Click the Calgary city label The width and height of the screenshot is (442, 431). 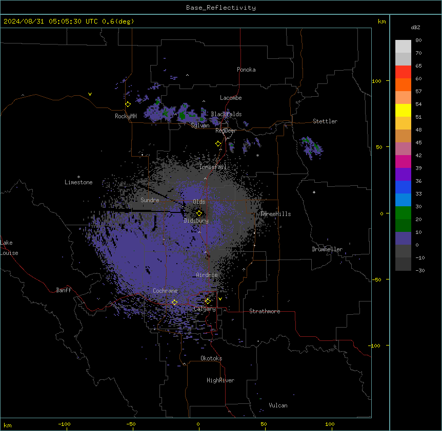(x=205, y=309)
